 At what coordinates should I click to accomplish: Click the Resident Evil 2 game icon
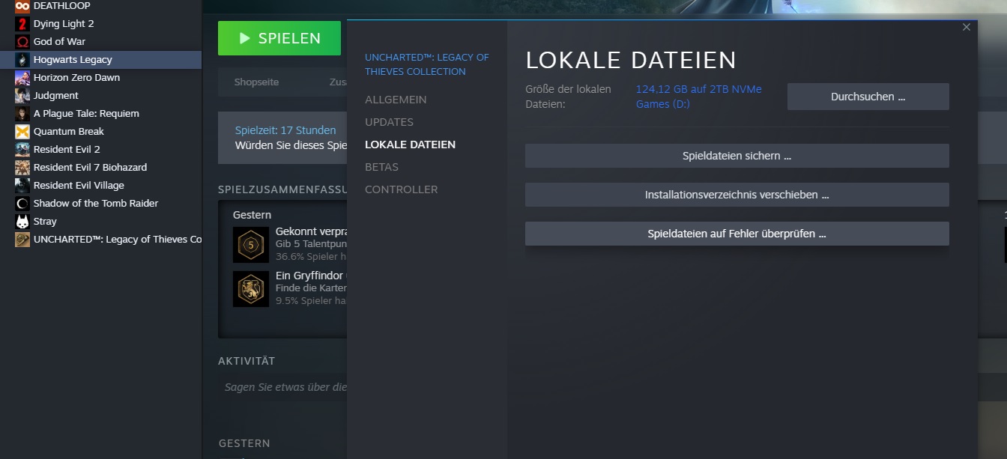[x=22, y=149]
